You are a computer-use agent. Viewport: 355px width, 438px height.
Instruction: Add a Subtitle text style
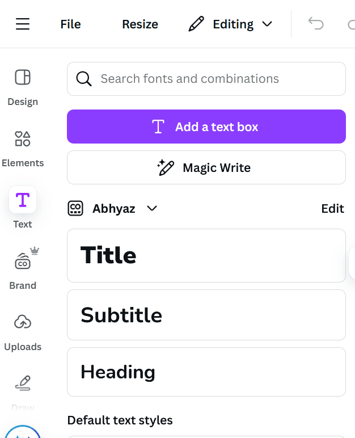point(206,315)
